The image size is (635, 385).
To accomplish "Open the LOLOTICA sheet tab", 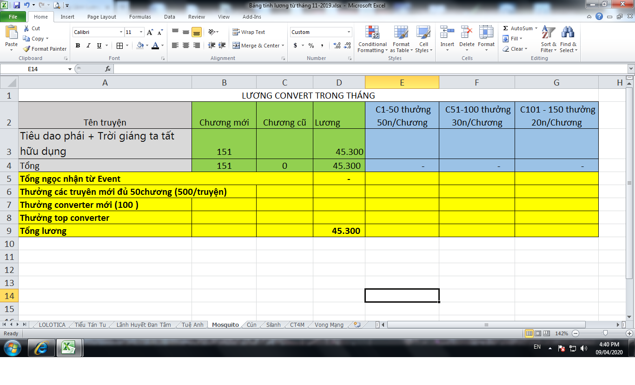I will click(52, 325).
